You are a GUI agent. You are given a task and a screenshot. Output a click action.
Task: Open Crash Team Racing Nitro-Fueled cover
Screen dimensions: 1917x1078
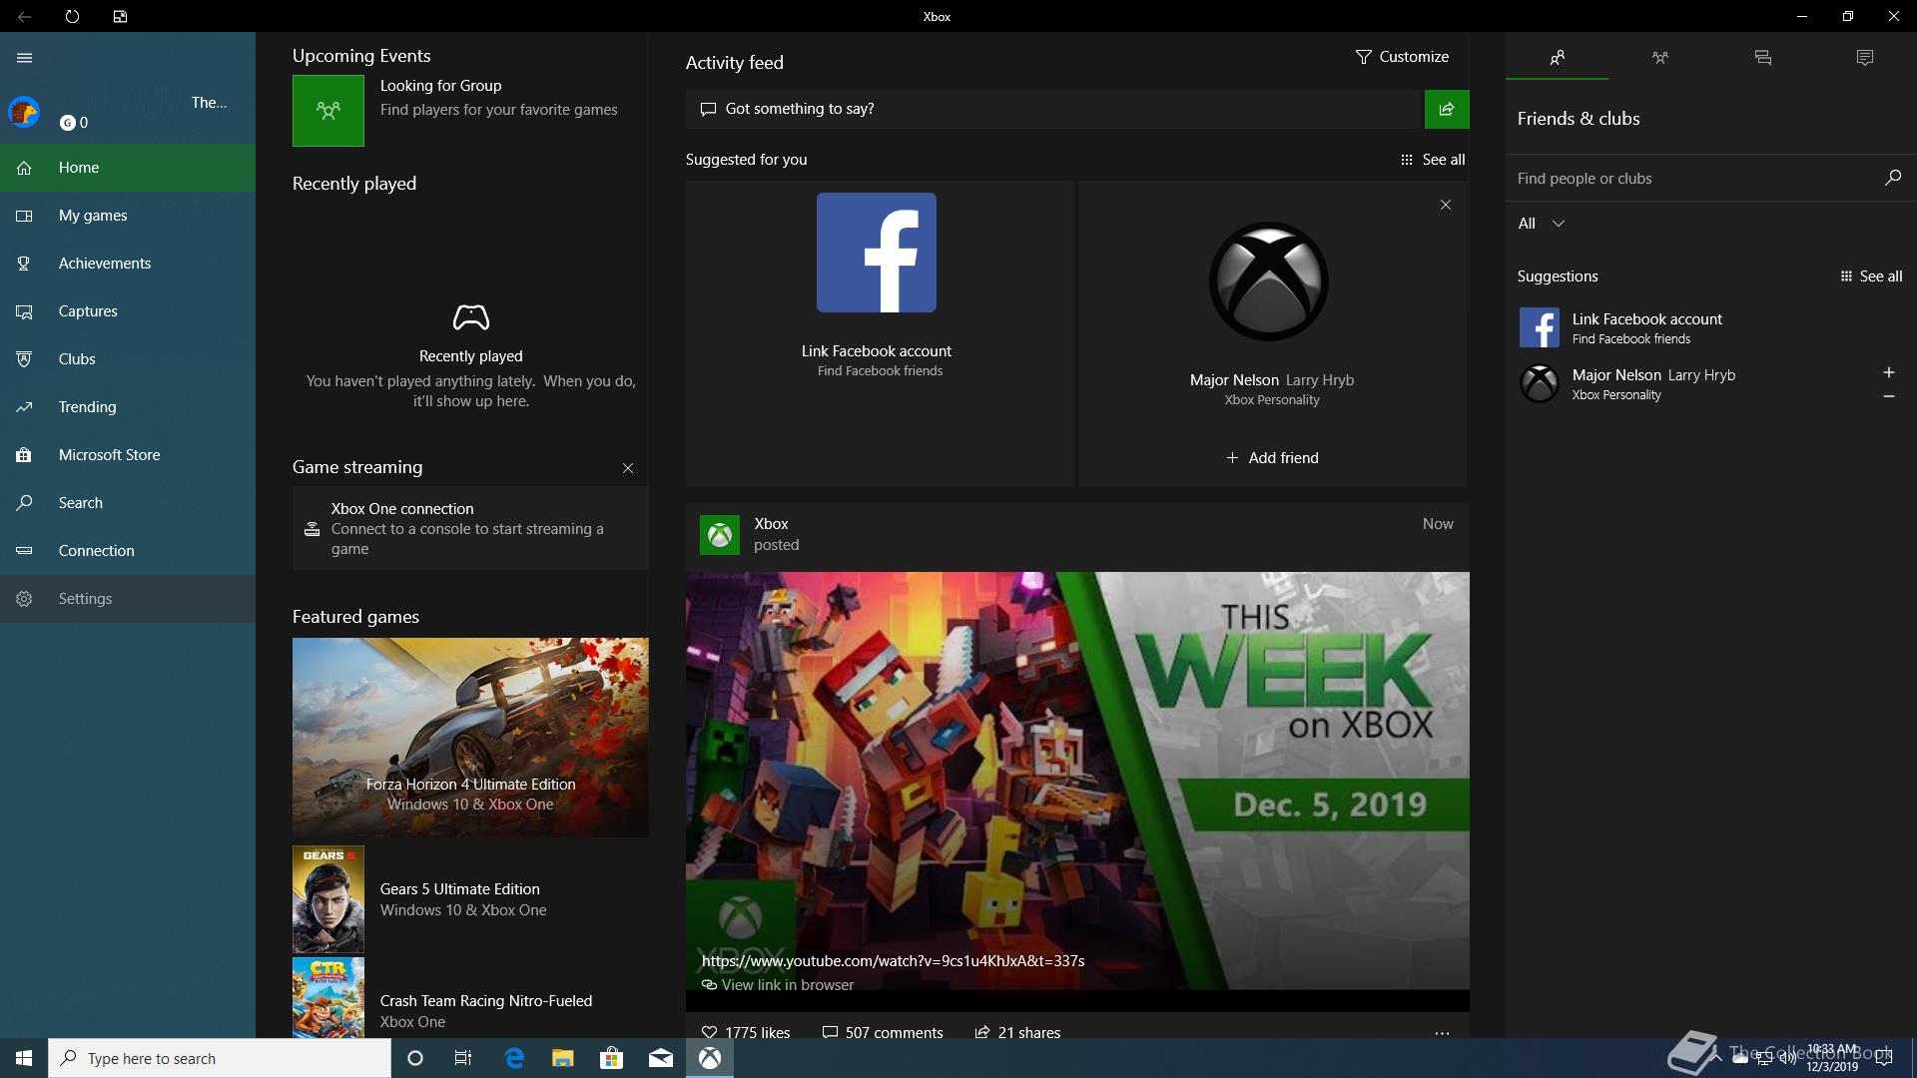[x=328, y=998]
